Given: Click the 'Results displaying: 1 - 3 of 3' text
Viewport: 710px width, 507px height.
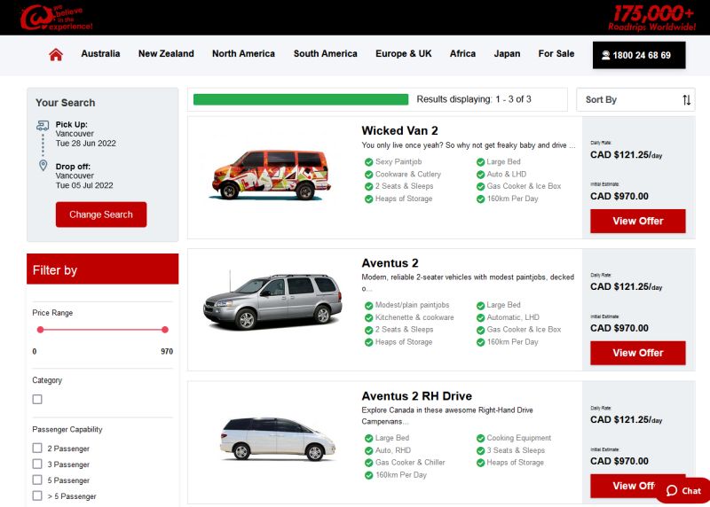Looking at the screenshot, I should [x=474, y=99].
